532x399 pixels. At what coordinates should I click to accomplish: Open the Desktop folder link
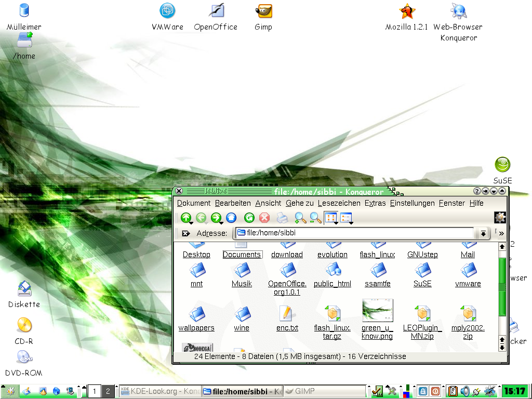click(196, 255)
